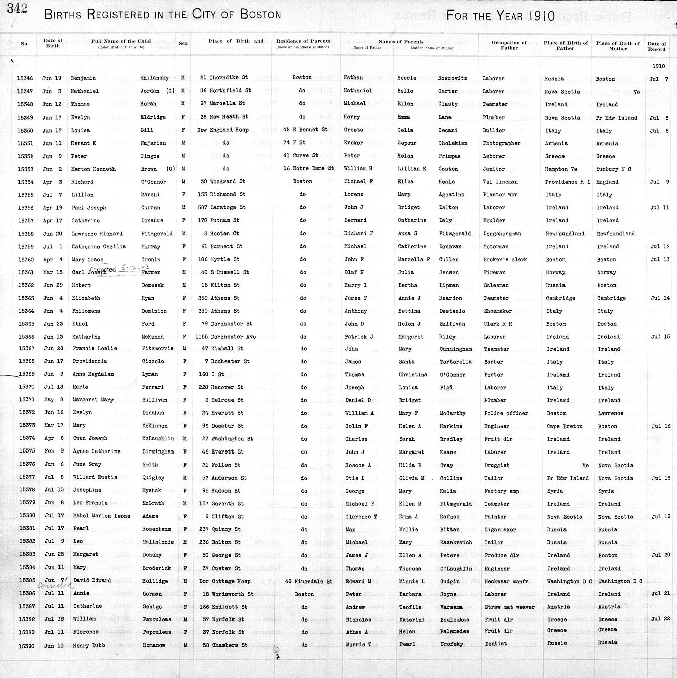Click the name Willard Eustis
The image size is (677, 678).
click(94, 477)
